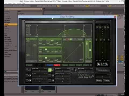Open the Edit menu in Ableton
The image size is (129, 96).
(6, 3)
